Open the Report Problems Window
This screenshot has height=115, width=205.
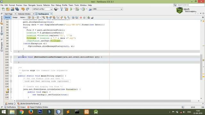point(38,107)
